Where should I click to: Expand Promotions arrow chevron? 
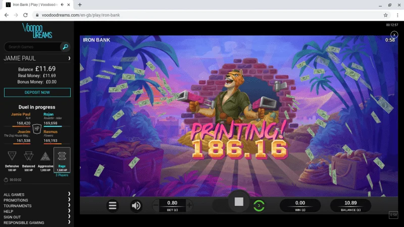point(69,199)
